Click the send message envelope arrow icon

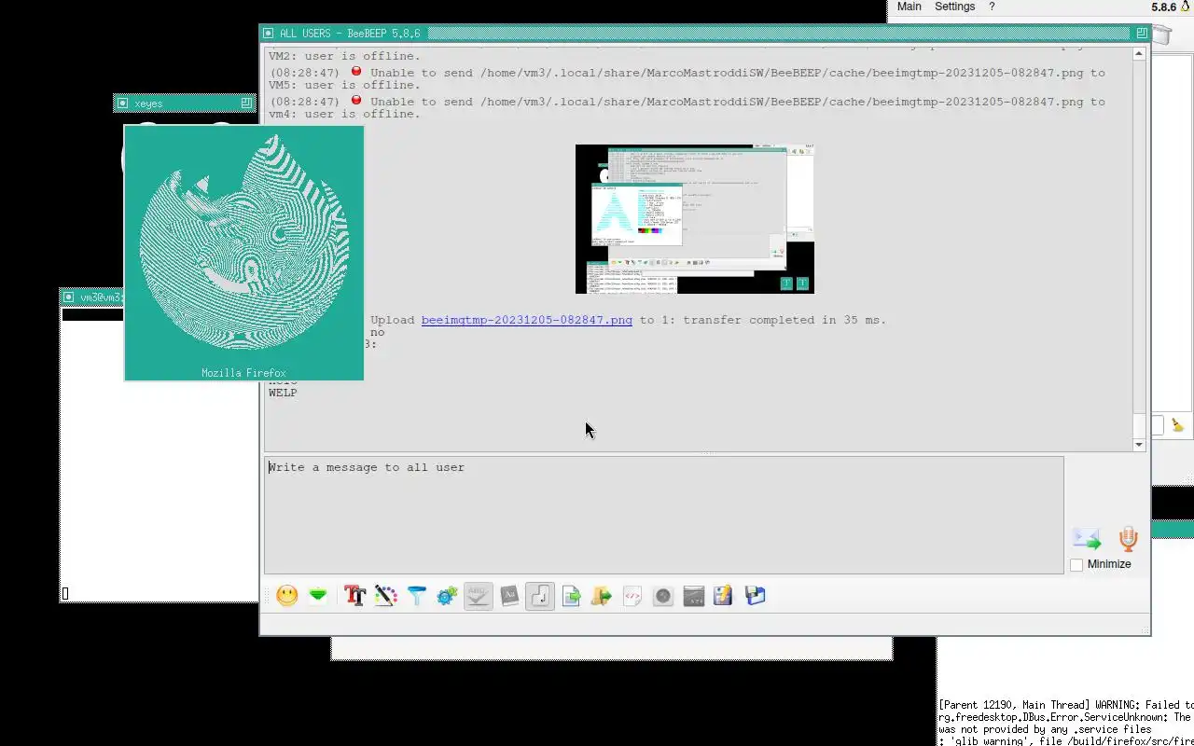click(1086, 539)
